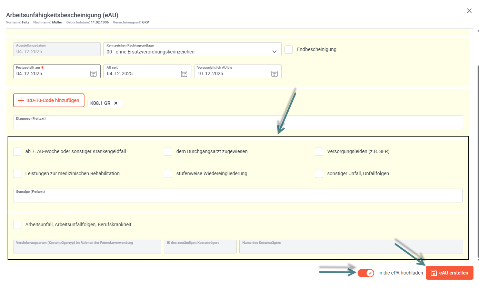The width and height of the screenshot is (479, 290).
Task: Enable stufenweise Wiedereingliederung option
Action: pos(168,173)
